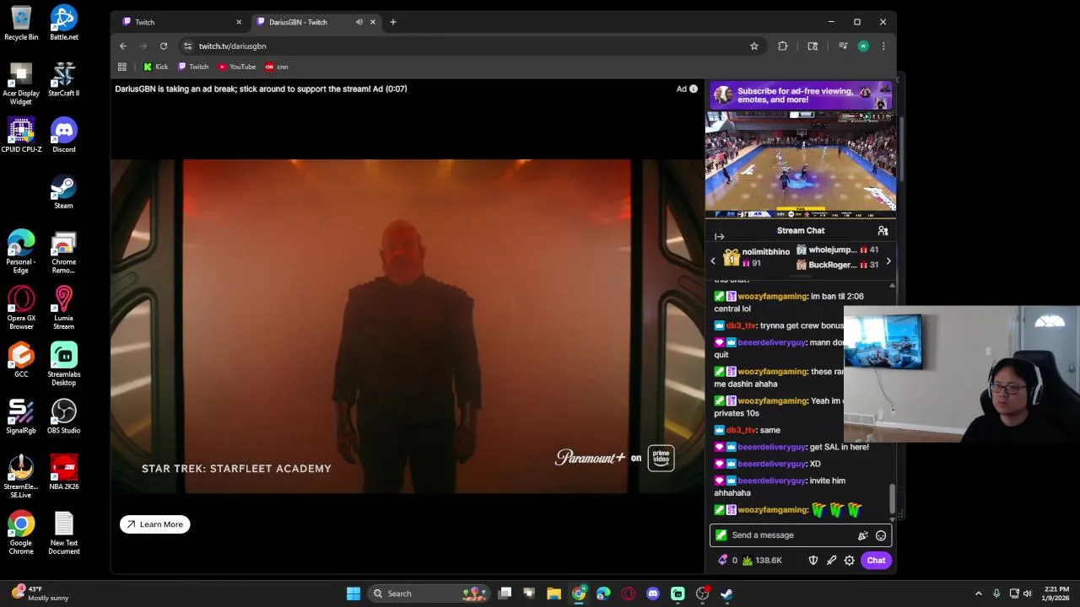Open Acer Display Widget shortcut
The height and width of the screenshot is (607, 1080).
tap(21, 84)
